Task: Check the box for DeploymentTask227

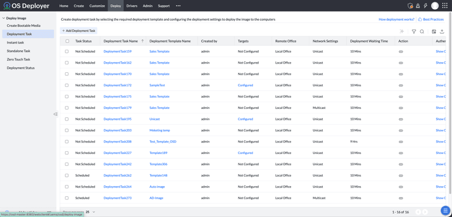Action: (67, 153)
